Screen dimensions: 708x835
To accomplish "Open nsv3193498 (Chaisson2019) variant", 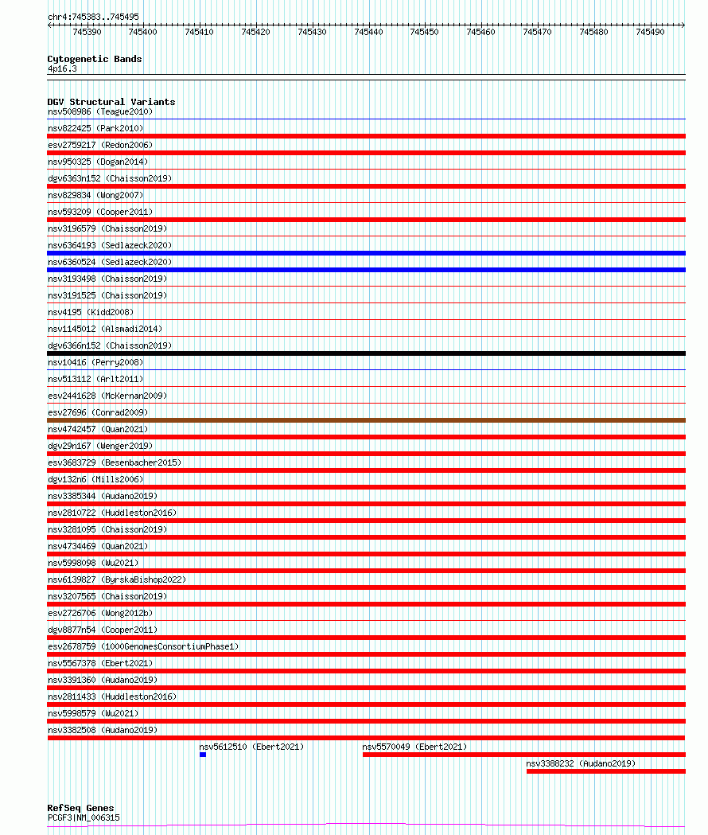I will (x=107, y=279).
